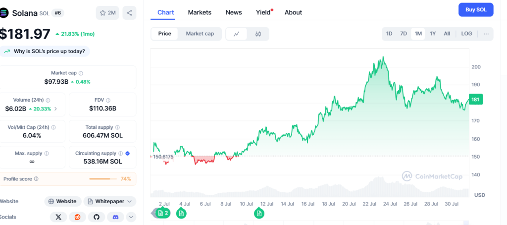This screenshot has width=507, height=225.
Task: Click the share icon button
Action: tap(129, 13)
